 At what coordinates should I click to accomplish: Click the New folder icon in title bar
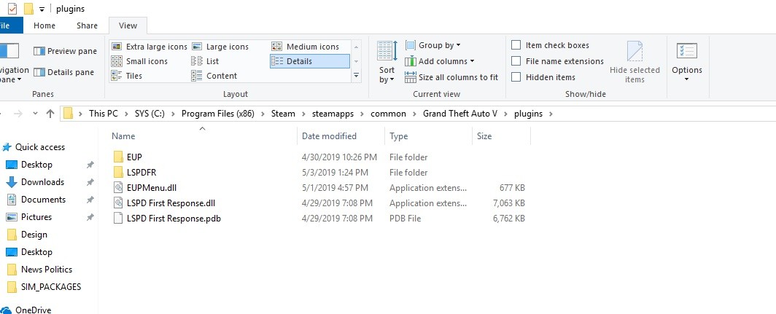(28, 9)
